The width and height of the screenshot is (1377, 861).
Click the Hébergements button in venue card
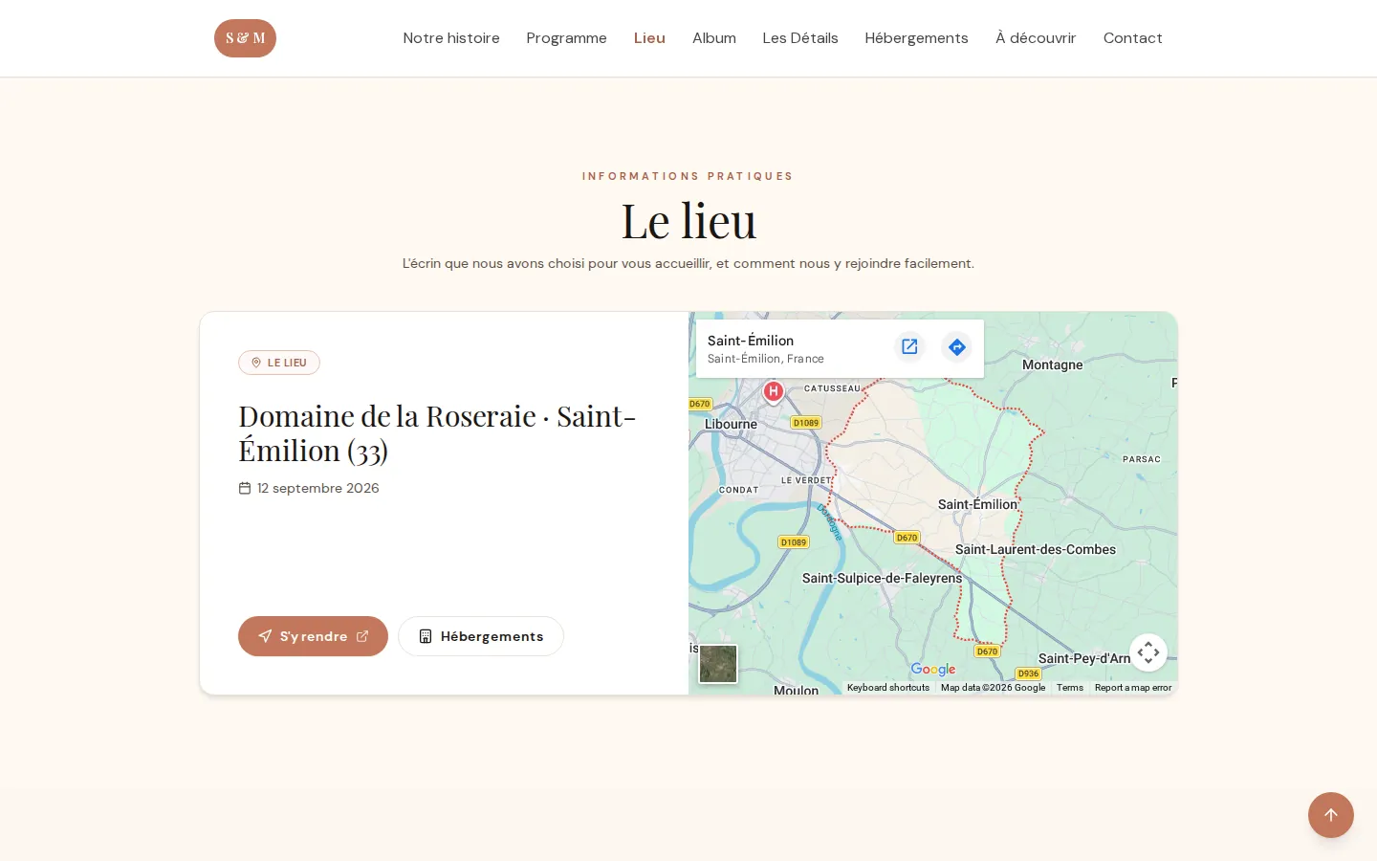481,636
